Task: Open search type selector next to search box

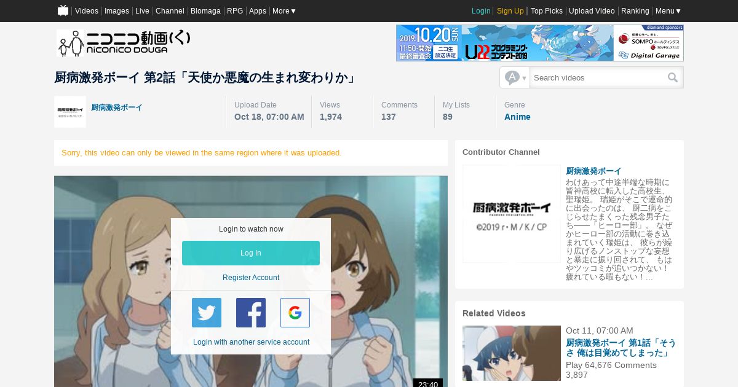Action: click(515, 77)
